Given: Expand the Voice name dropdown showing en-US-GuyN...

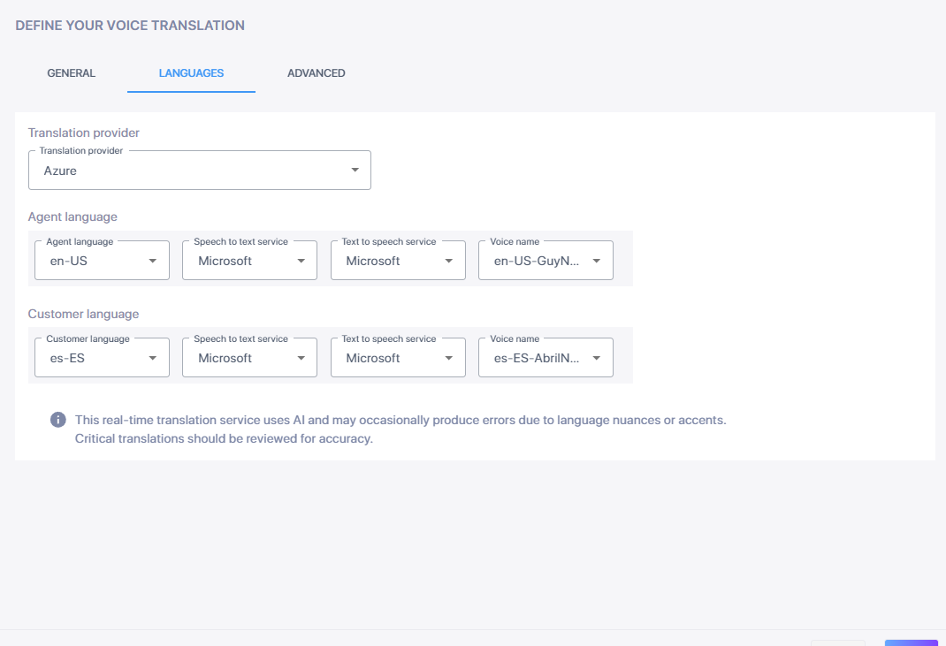Looking at the screenshot, I should pyautogui.click(x=546, y=261).
